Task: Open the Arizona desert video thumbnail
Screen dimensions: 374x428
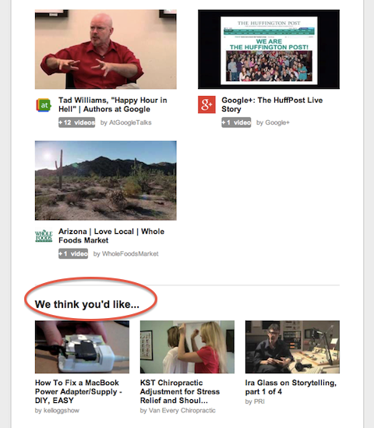Action: tap(106, 180)
